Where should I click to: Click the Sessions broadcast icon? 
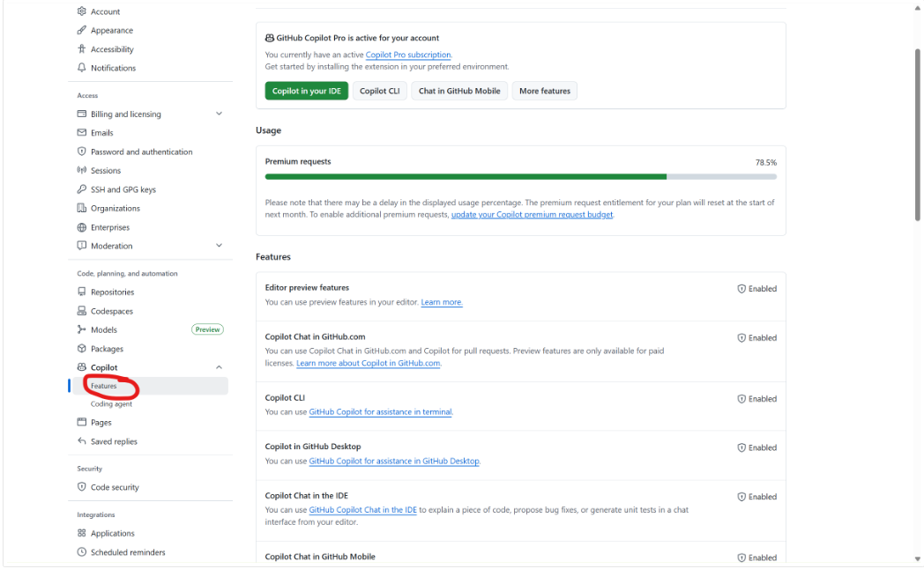click(82, 170)
